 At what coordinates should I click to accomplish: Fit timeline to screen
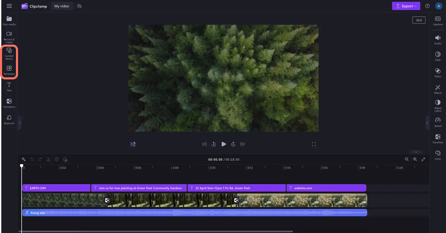coord(423,159)
